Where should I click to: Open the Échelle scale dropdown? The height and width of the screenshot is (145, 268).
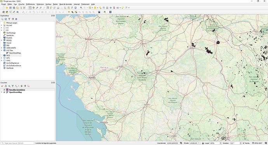199,143
